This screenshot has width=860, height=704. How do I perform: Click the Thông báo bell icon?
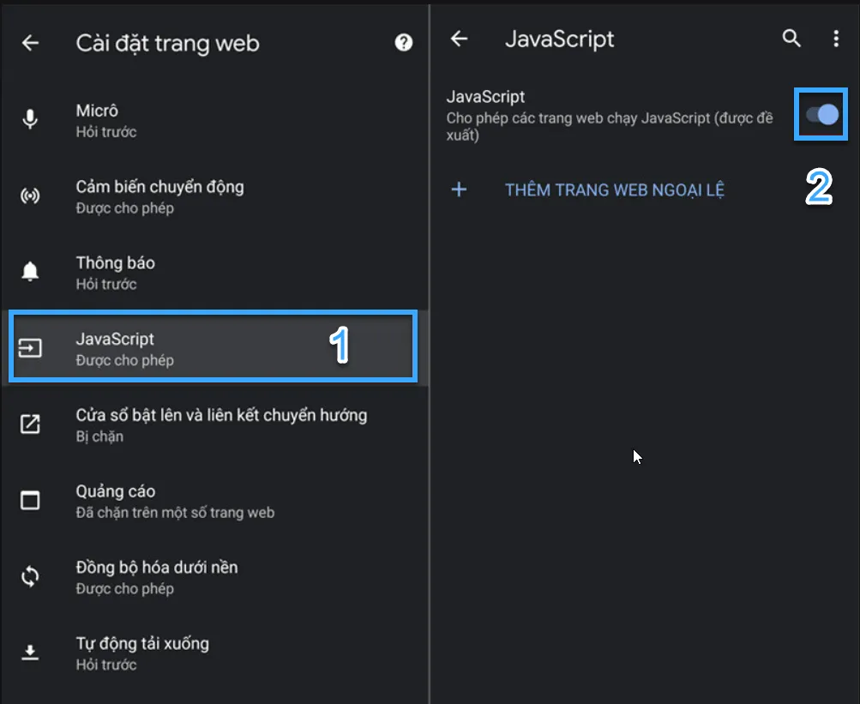pyautogui.click(x=31, y=272)
